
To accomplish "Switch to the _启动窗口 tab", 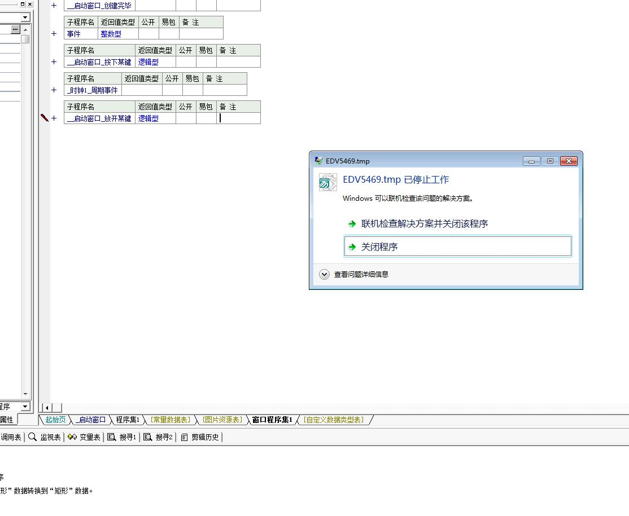I will point(90,420).
